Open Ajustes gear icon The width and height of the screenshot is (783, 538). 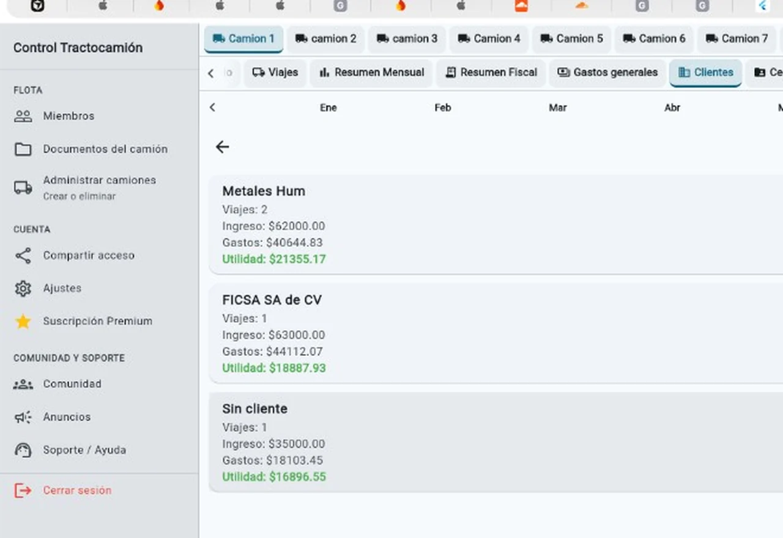click(23, 289)
